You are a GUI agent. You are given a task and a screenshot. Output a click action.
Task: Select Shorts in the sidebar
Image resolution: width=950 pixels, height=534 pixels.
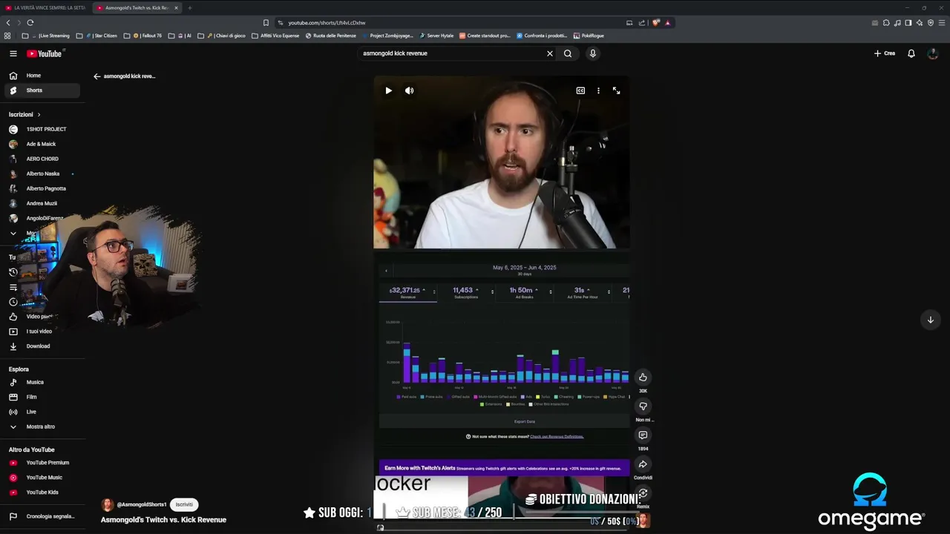pos(42,90)
